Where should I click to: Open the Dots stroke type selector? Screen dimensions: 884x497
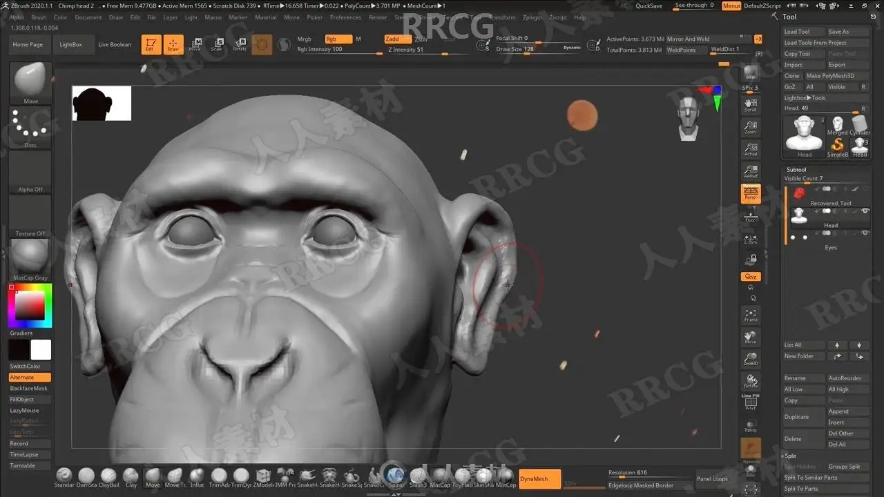pos(30,128)
